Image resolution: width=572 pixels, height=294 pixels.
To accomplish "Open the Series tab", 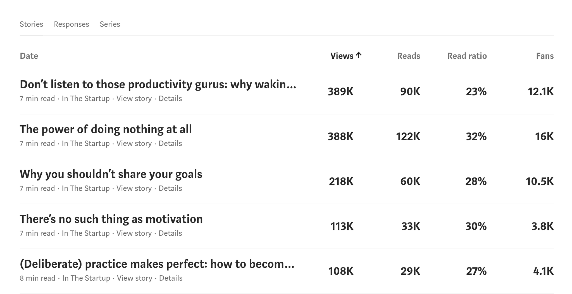I will pyautogui.click(x=110, y=24).
